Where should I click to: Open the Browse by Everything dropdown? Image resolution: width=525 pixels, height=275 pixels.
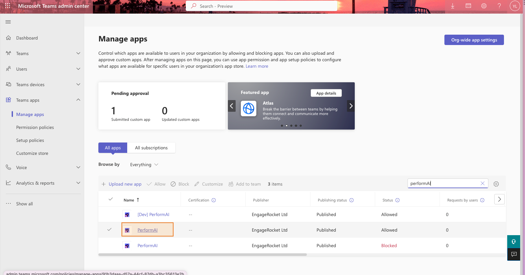(144, 165)
